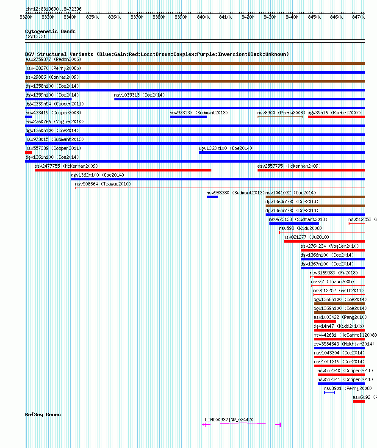This screenshot has width=377, height=448.
Task: Click the Cytogenetic Bands track title
Action: pyautogui.click(x=50, y=31)
